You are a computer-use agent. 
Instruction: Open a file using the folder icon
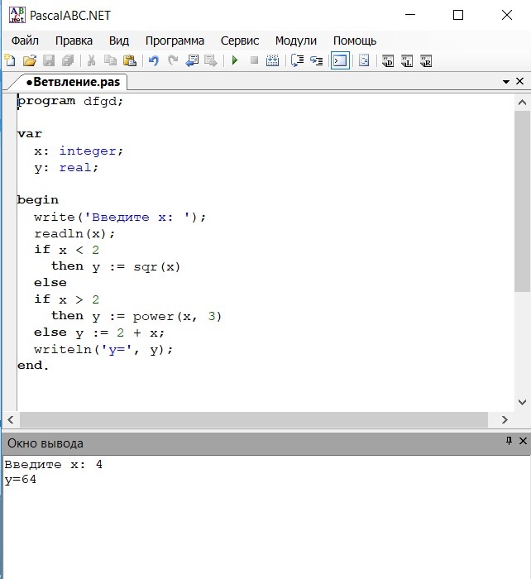pos(30,60)
